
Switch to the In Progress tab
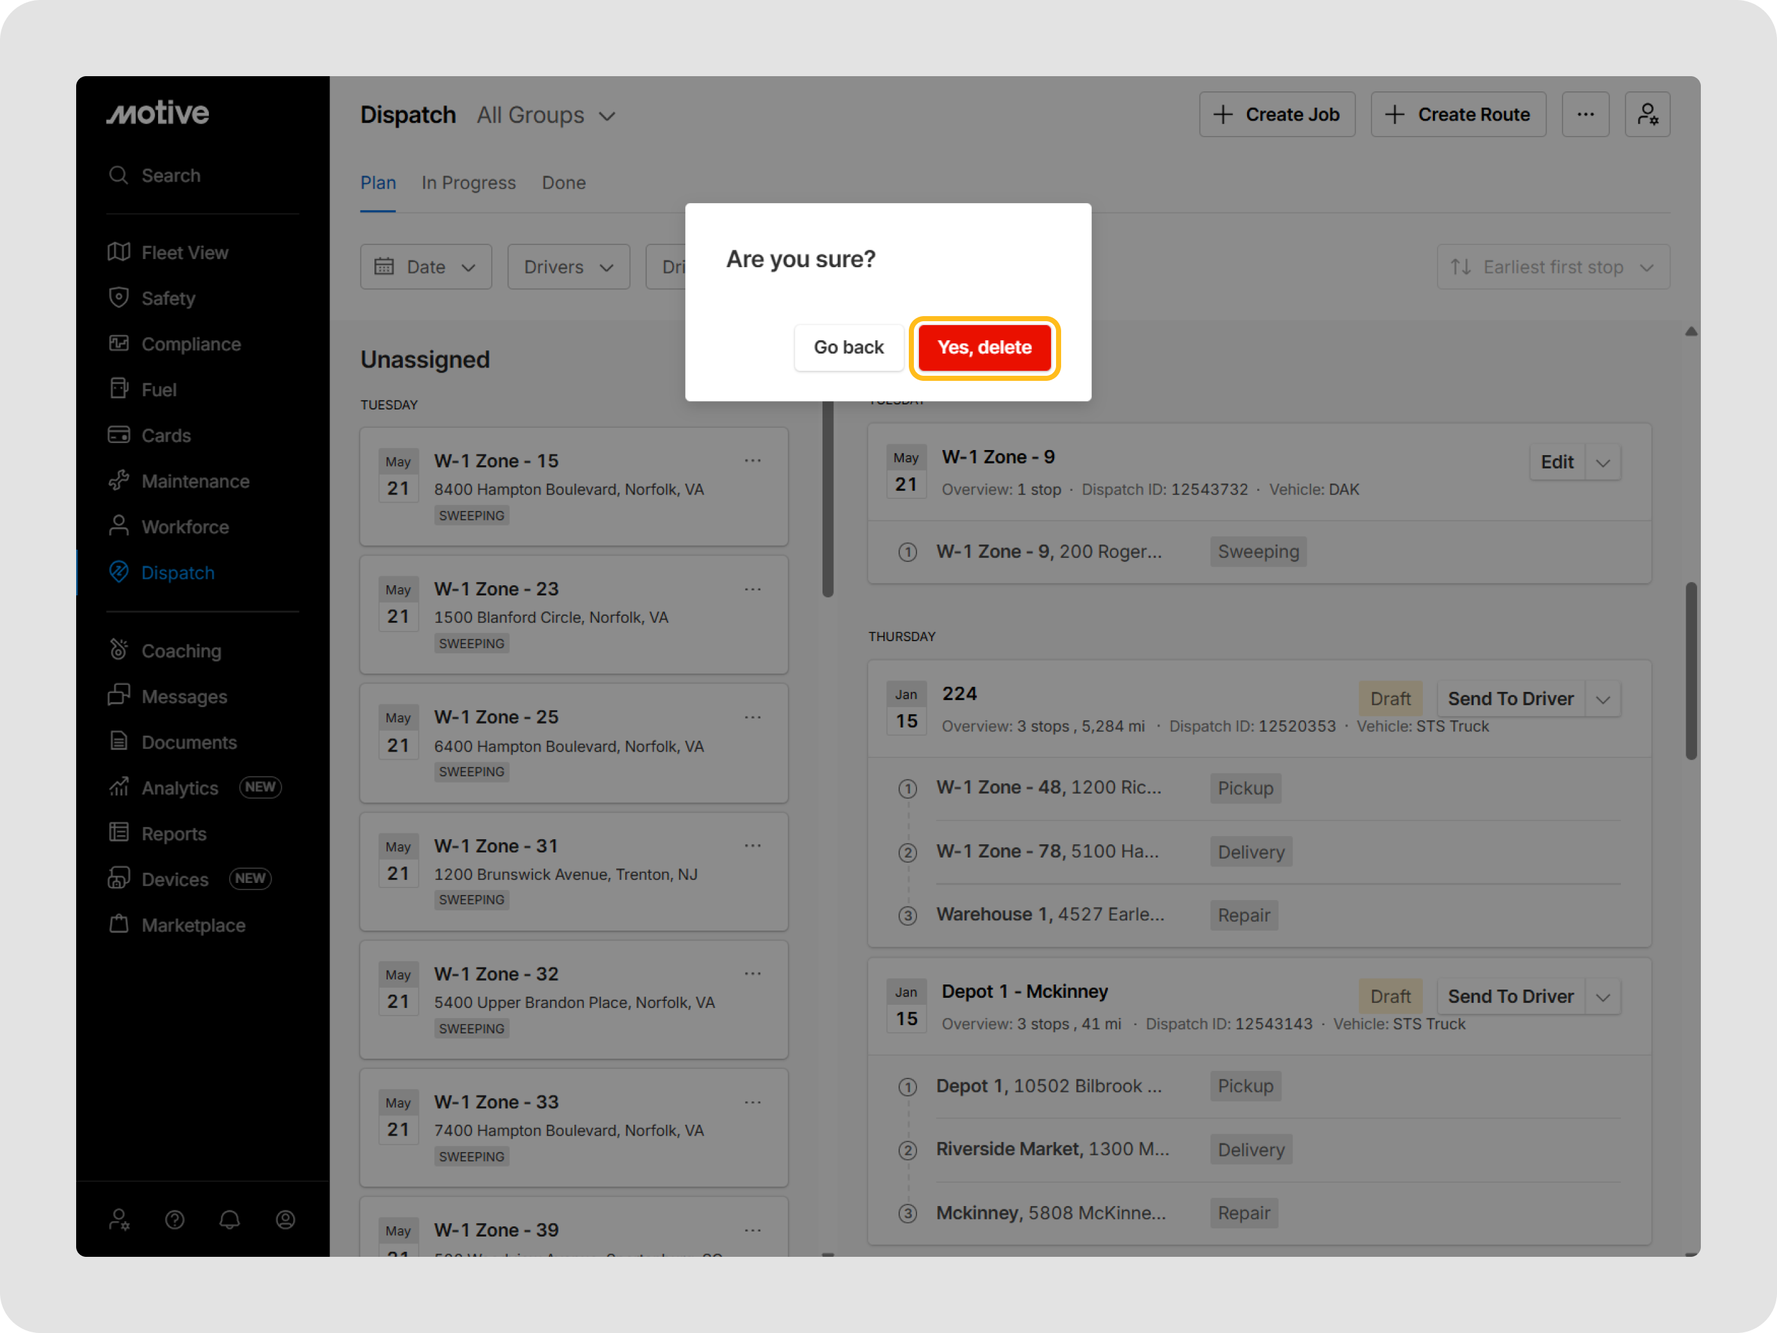point(468,182)
